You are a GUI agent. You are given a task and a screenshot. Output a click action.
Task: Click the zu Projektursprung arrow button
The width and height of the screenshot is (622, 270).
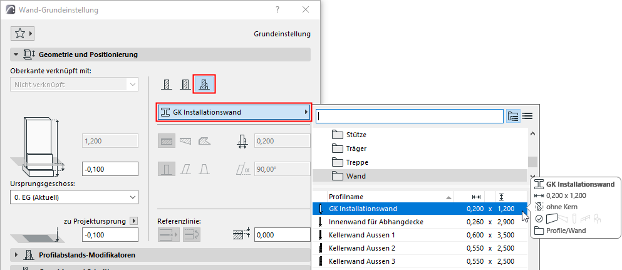tap(133, 221)
